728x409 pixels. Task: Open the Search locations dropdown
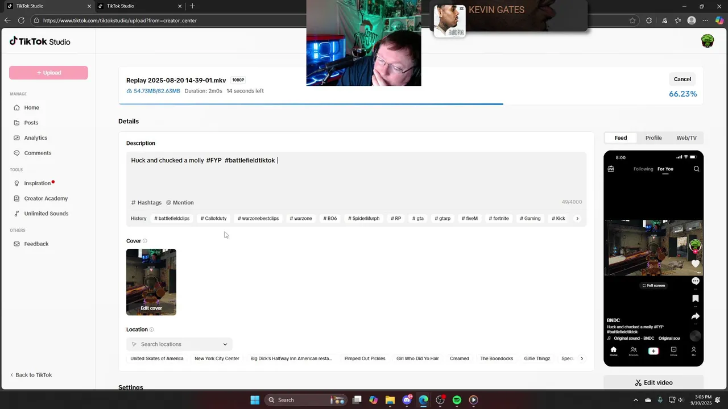click(x=179, y=344)
